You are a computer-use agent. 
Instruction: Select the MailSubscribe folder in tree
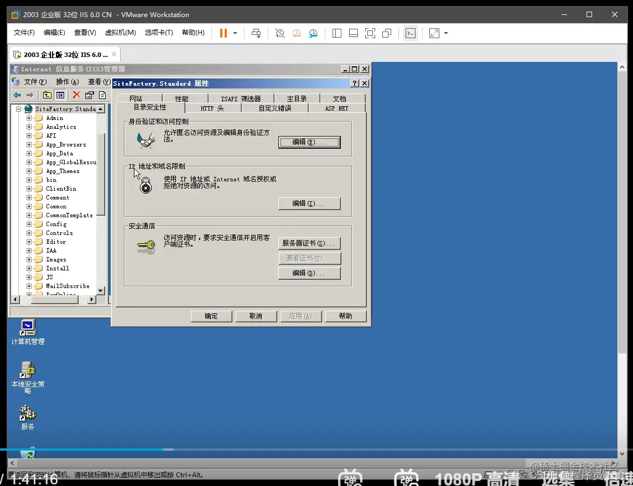coord(68,286)
